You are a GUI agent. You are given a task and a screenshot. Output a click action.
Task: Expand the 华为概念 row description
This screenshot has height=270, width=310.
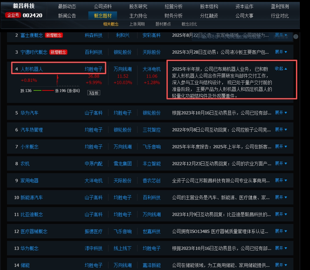click(281, 248)
